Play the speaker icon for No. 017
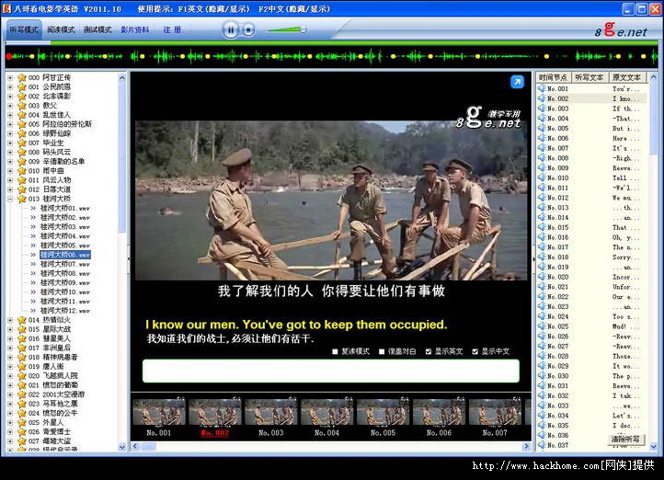Screen dimensions: 664x480 542,246
